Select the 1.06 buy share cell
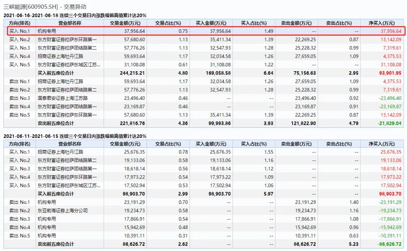The image size is (407, 251). [269, 185]
